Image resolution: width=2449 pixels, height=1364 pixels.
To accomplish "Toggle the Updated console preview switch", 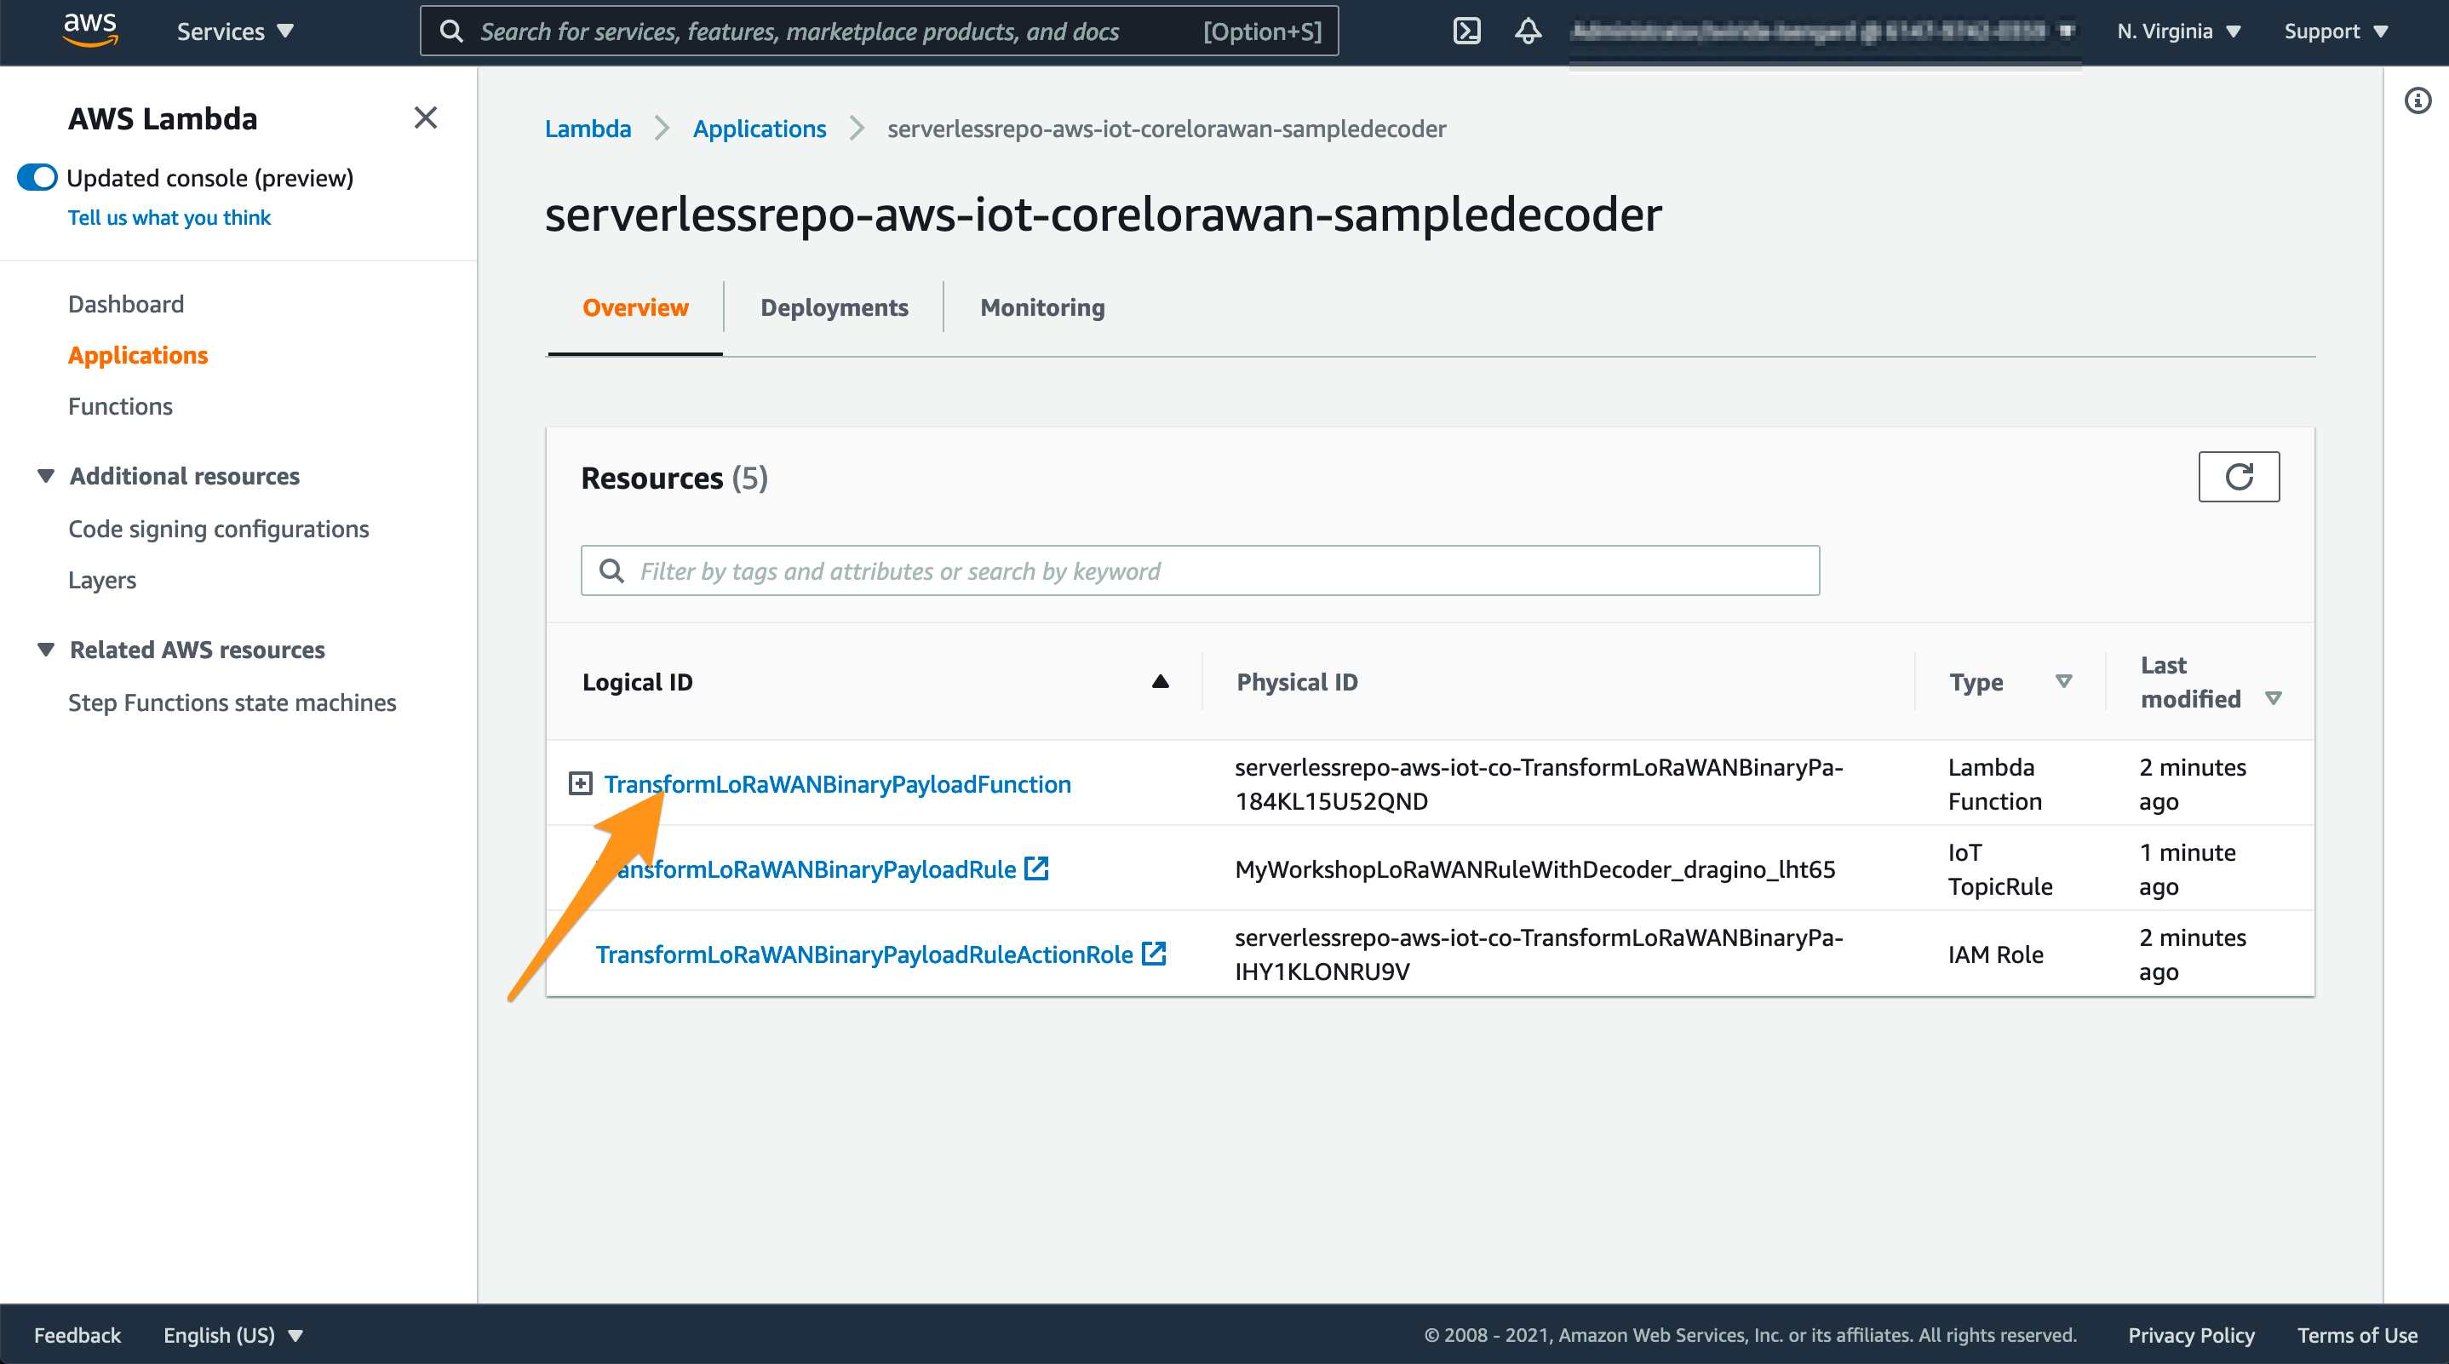I will pos(38,178).
